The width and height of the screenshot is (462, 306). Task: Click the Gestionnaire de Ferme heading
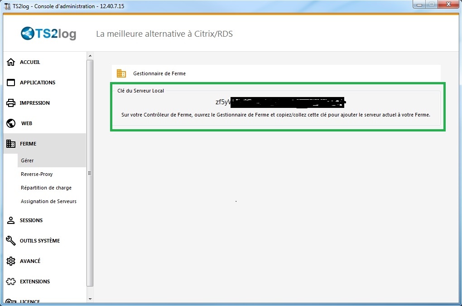coord(159,73)
